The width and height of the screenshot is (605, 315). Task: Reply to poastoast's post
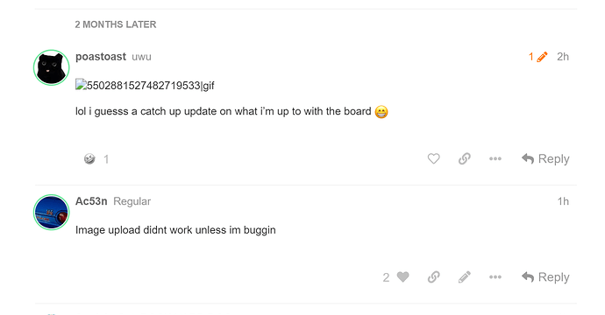click(545, 158)
